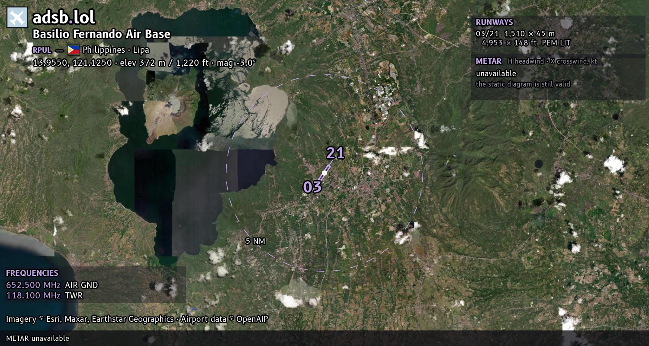Click the METAR panel heading

click(x=488, y=61)
